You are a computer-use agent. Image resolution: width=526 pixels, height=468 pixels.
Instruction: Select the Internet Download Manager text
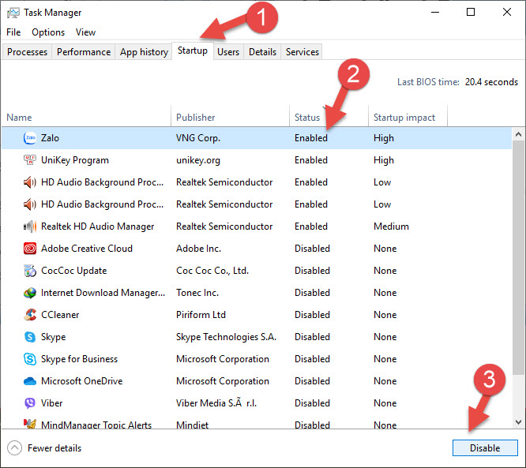[x=103, y=293]
